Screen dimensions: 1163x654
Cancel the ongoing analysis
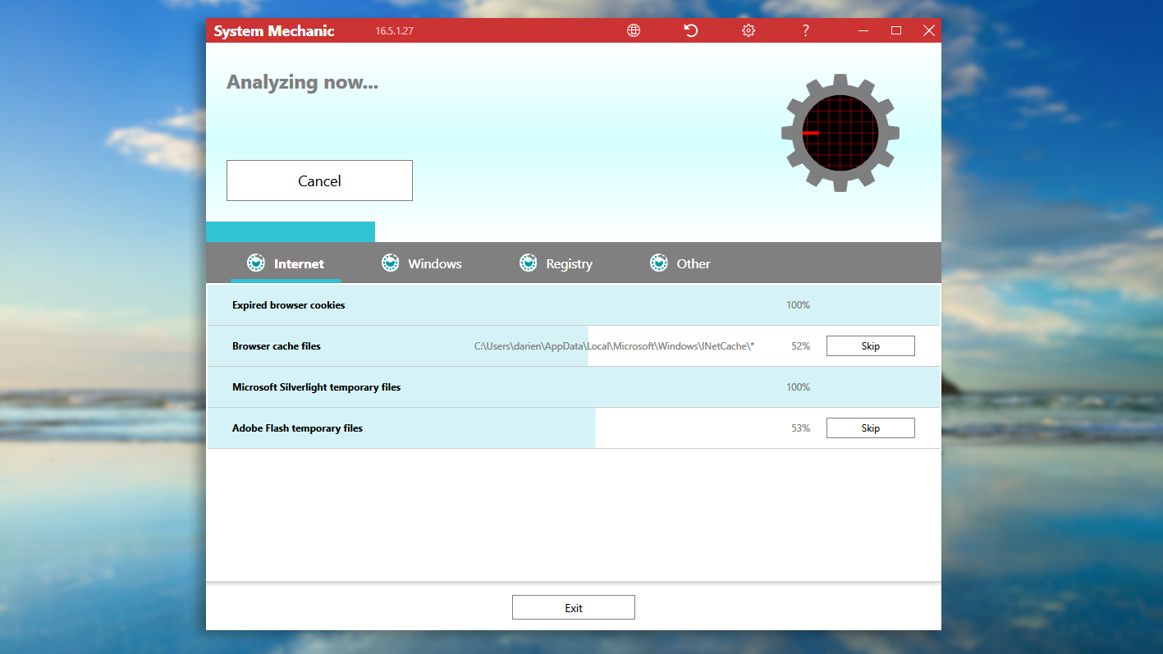(x=319, y=181)
